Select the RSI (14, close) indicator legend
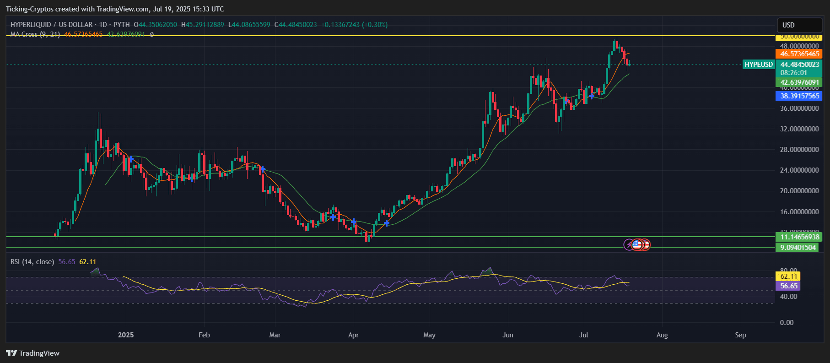Viewport: 830px width, 363px height. [x=32, y=262]
